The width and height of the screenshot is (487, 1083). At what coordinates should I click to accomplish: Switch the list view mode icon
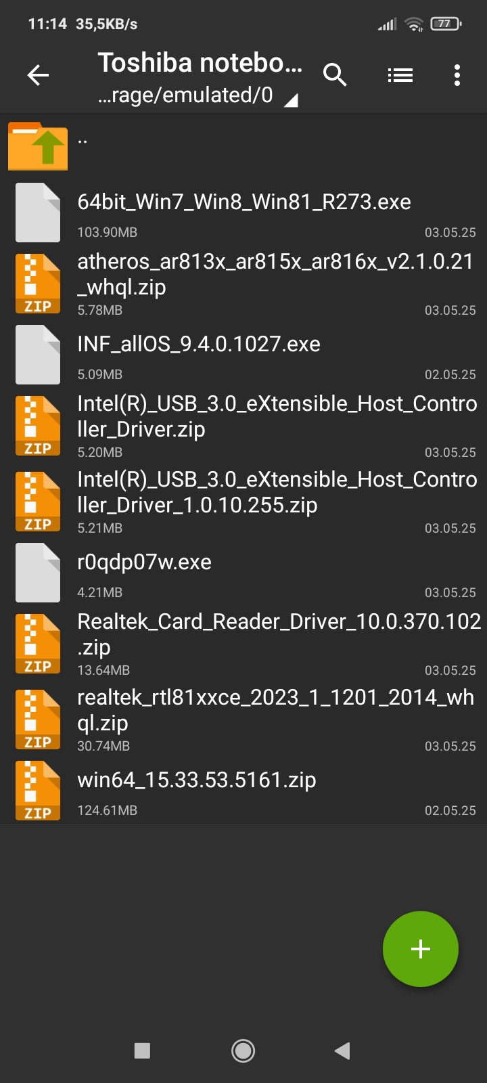(x=400, y=75)
